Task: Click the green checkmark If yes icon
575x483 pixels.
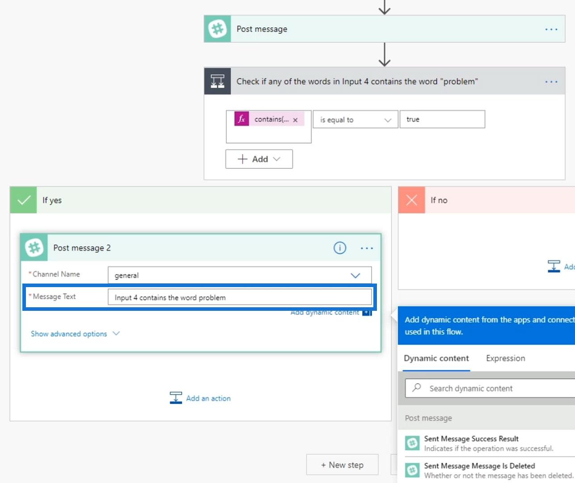Action: (x=23, y=200)
